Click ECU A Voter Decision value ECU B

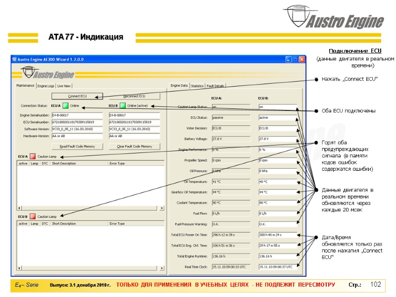(231, 128)
